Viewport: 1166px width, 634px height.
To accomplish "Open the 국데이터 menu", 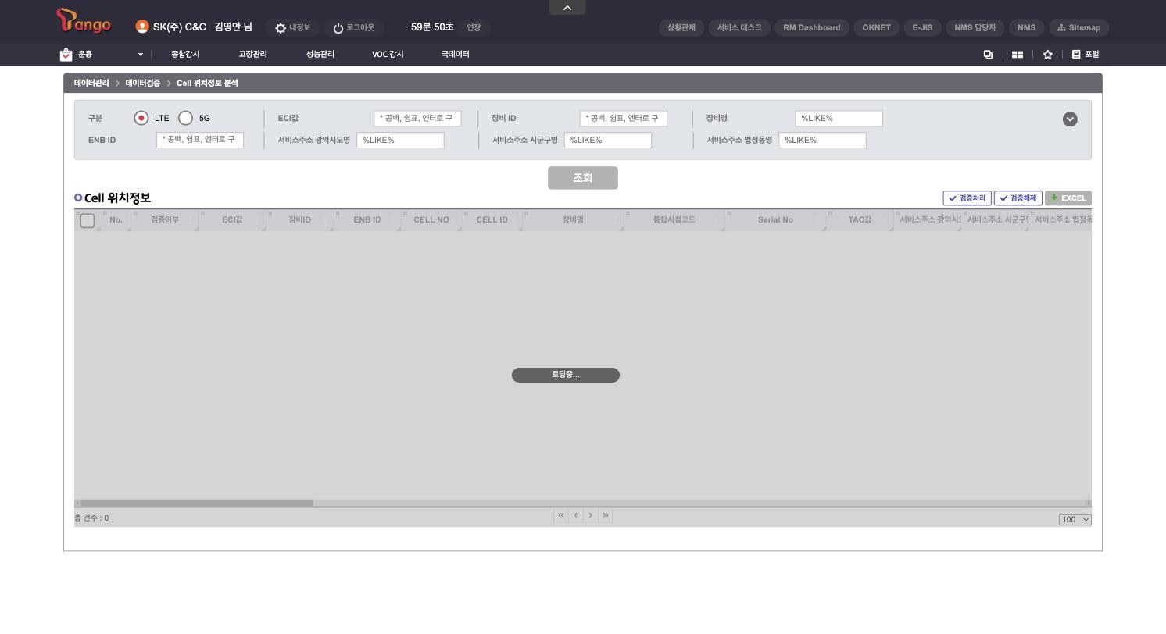I will click(455, 55).
